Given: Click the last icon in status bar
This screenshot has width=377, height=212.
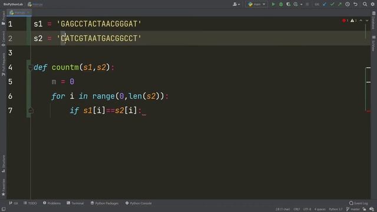Looking at the screenshot, I should coord(372,209).
